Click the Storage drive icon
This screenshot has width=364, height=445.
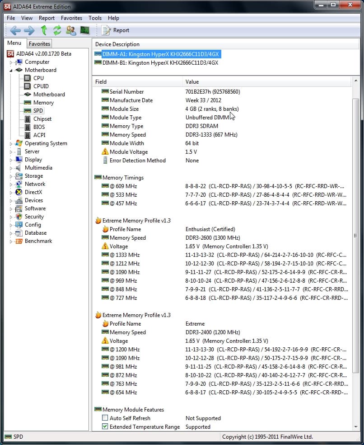19,176
